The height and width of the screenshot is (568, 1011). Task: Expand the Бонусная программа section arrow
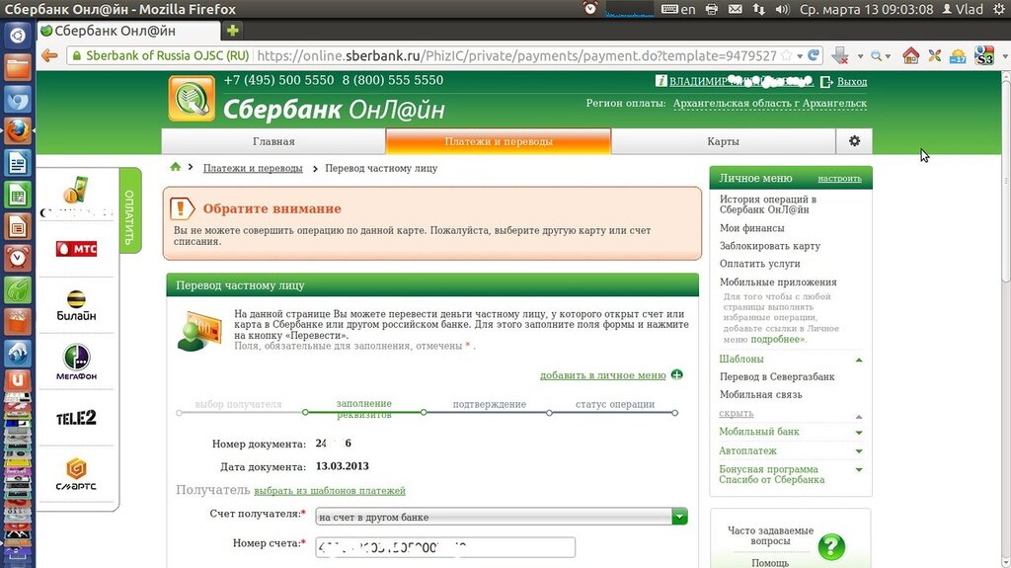(859, 469)
